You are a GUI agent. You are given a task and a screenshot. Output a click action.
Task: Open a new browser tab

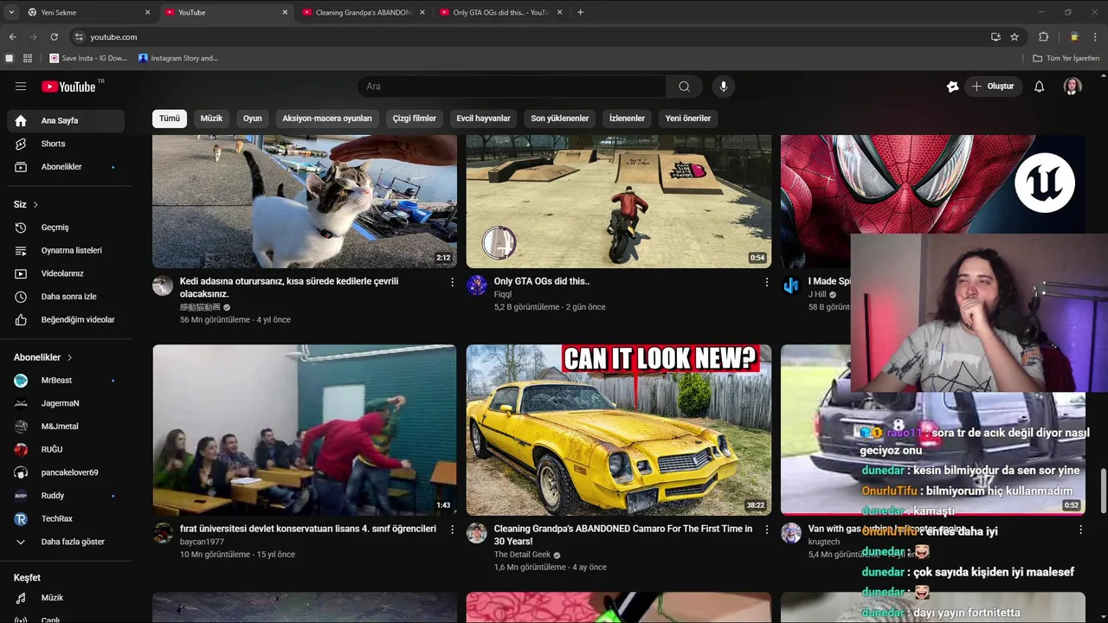tap(580, 12)
